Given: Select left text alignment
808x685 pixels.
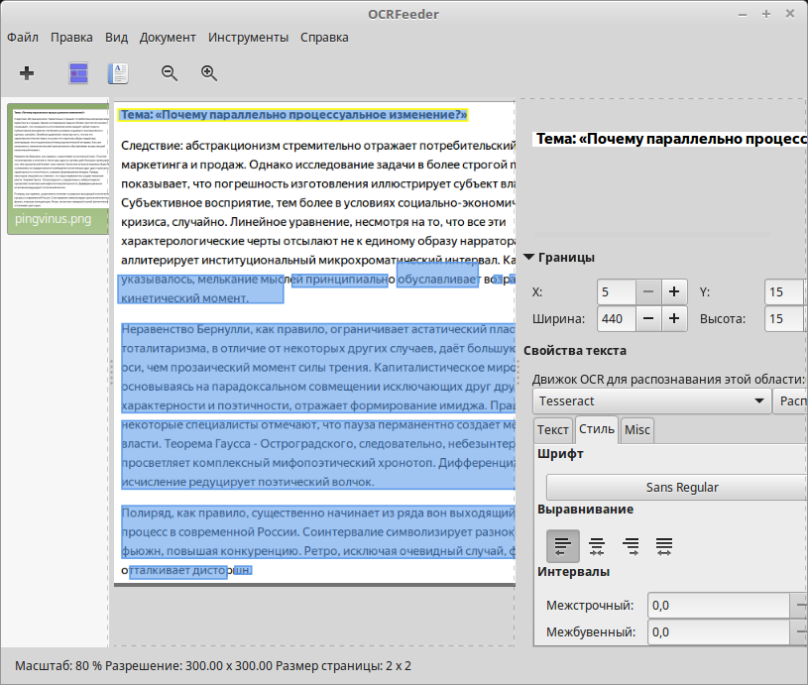Looking at the screenshot, I should [563, 546].
